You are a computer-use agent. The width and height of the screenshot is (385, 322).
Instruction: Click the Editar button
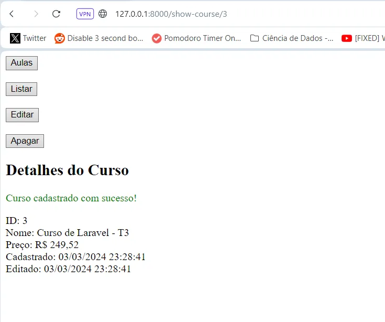[x=22, y=115]
